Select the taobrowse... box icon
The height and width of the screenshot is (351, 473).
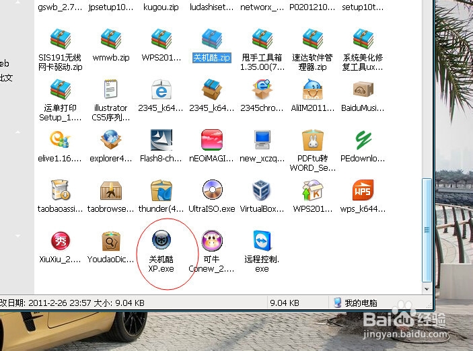click(x=111, y=190)
